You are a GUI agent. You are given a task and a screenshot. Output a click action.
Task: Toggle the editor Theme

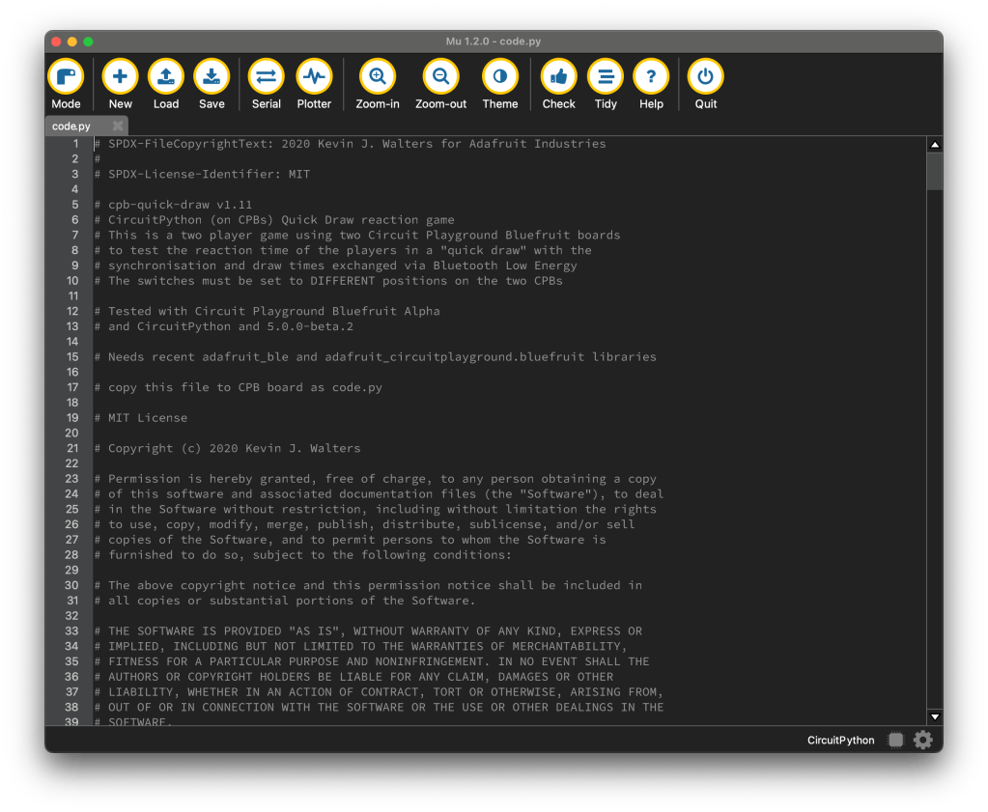tap(500, 77)
